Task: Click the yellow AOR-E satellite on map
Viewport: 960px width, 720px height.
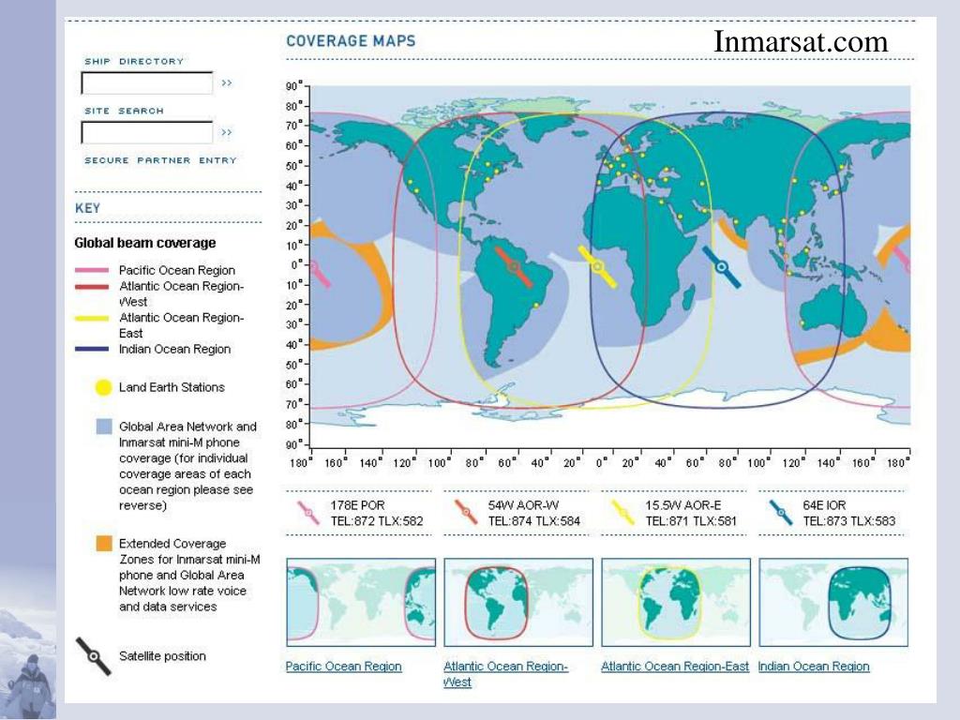Action: click(x=597, y=266)
